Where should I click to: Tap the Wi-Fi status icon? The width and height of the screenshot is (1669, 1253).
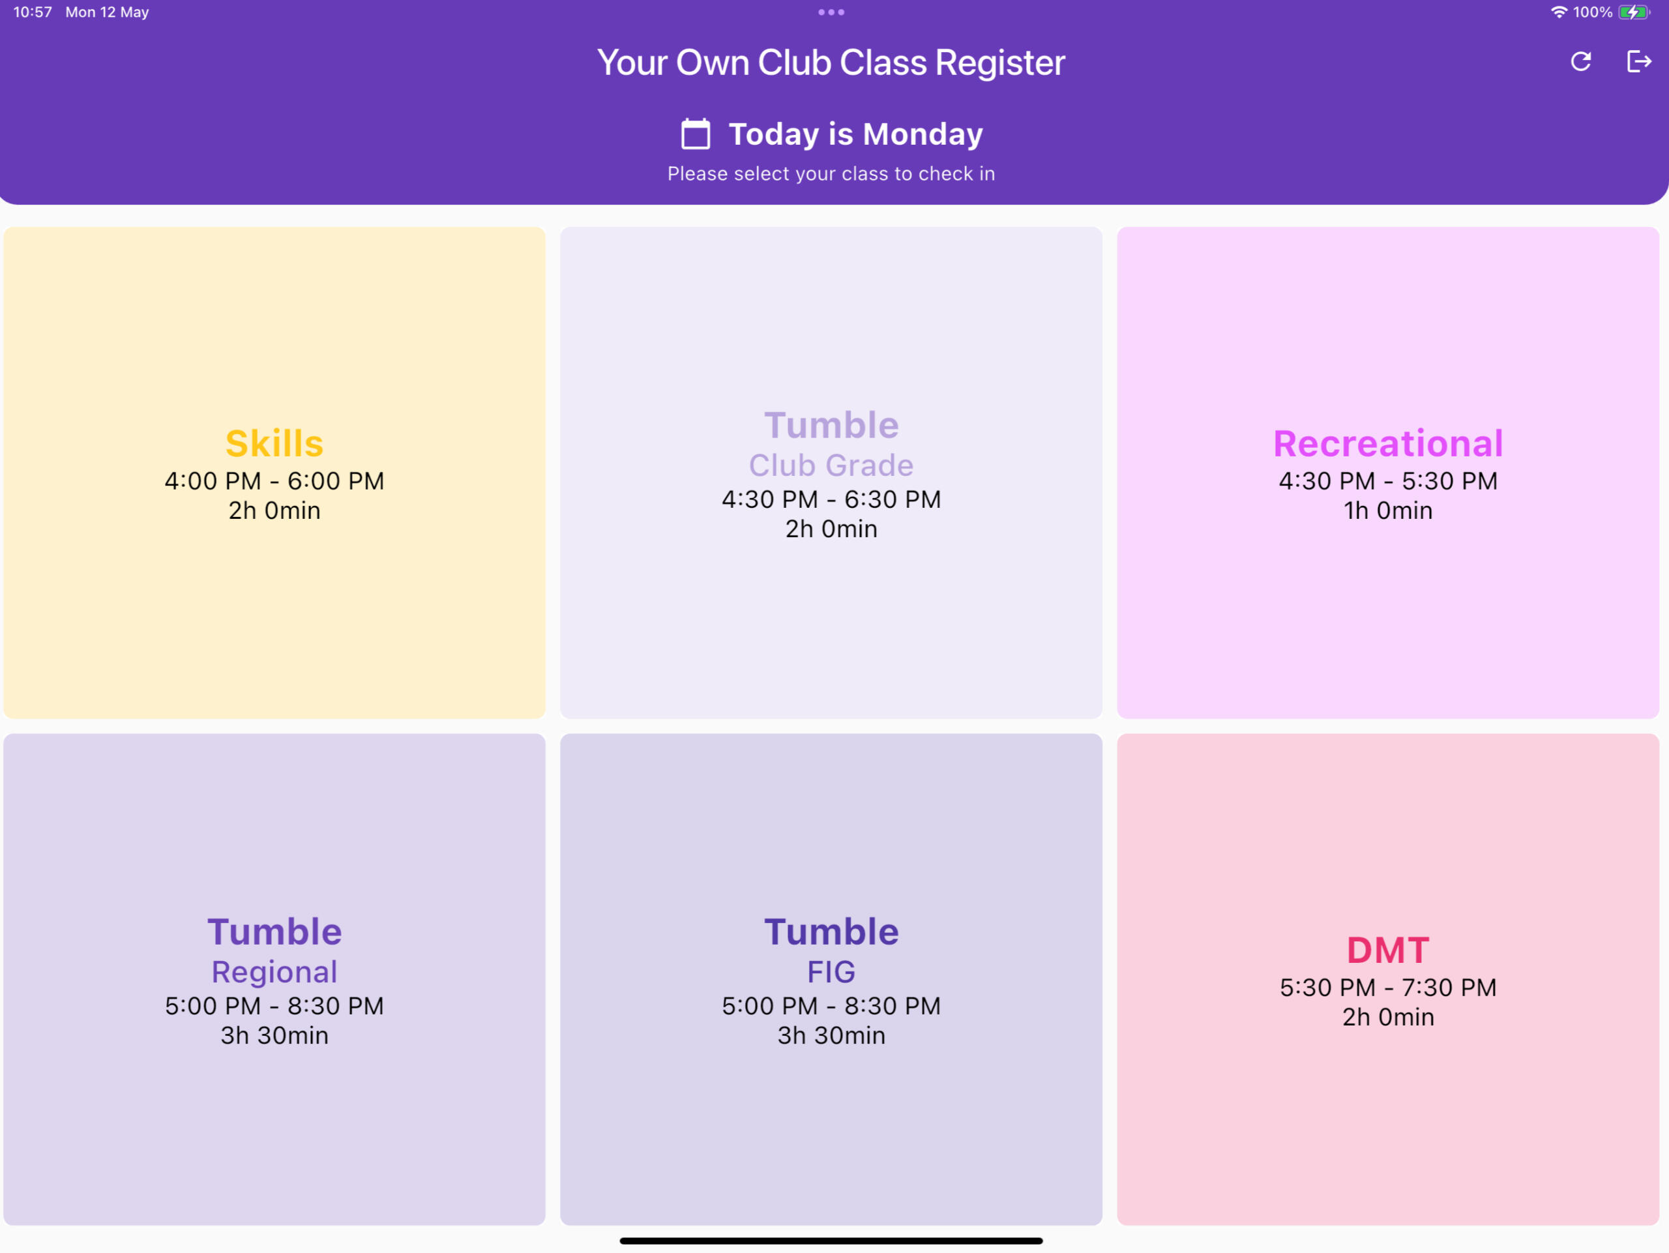point(1558,12)
